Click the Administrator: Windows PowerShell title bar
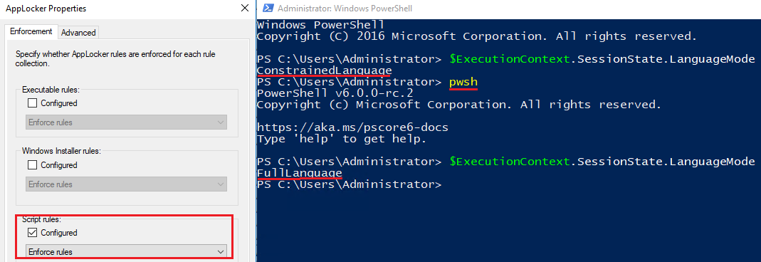The image size is (761, 262). pyautogui.click(x=508, y=9)
